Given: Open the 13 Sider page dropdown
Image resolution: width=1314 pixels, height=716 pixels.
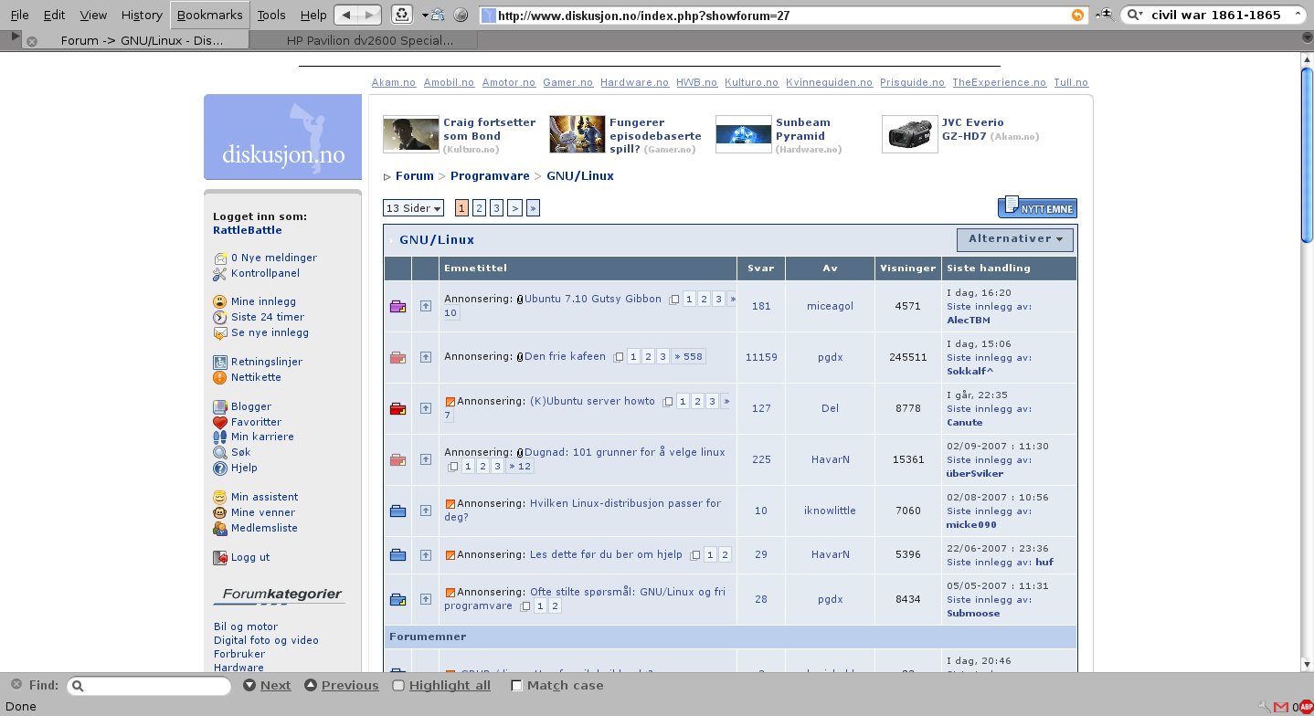Looking at the screenshot, I should (x=413, y=208).
